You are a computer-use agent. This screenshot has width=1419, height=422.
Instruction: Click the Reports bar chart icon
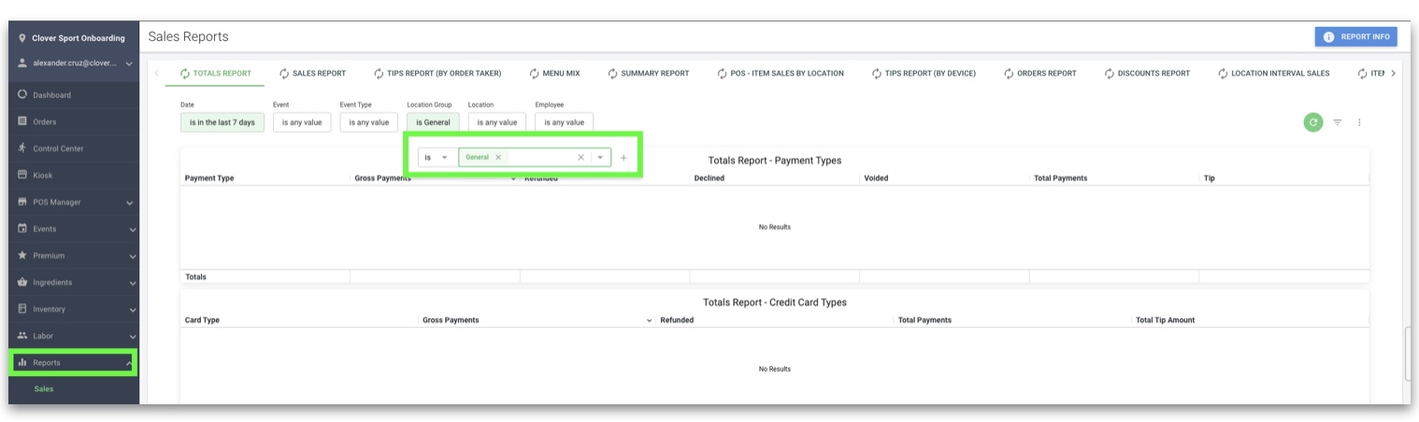(22, 362)
